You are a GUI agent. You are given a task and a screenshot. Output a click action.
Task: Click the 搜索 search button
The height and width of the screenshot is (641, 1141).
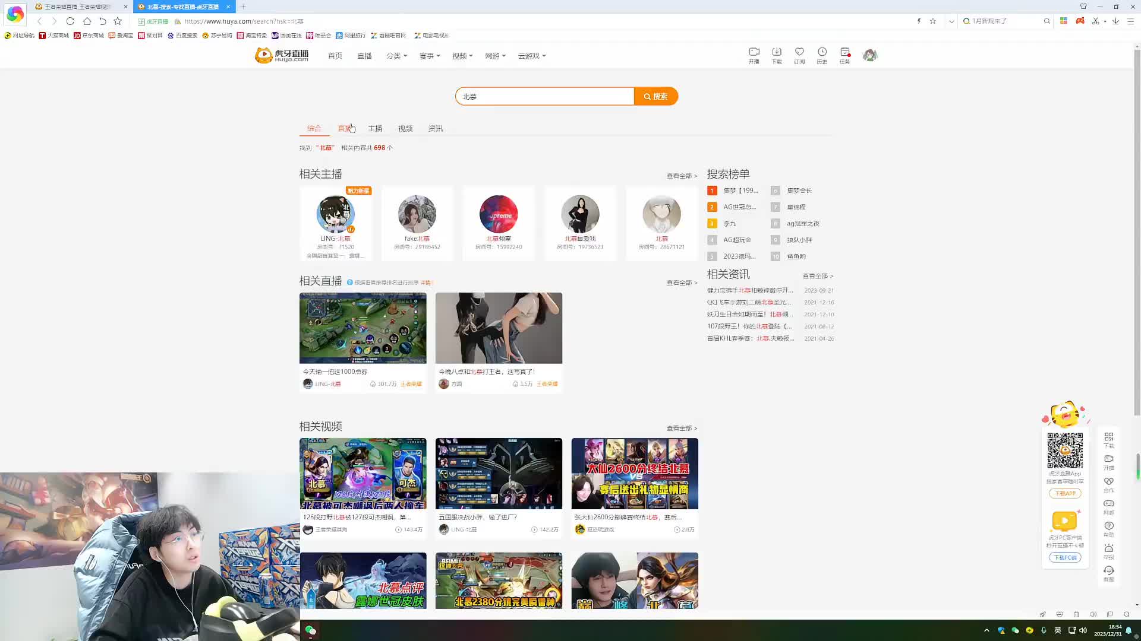point(656,96)
